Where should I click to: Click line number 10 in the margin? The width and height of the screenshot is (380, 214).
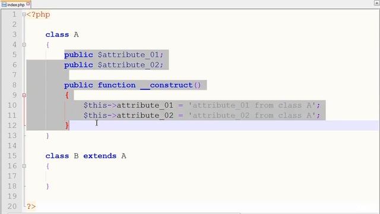(12, 105)
